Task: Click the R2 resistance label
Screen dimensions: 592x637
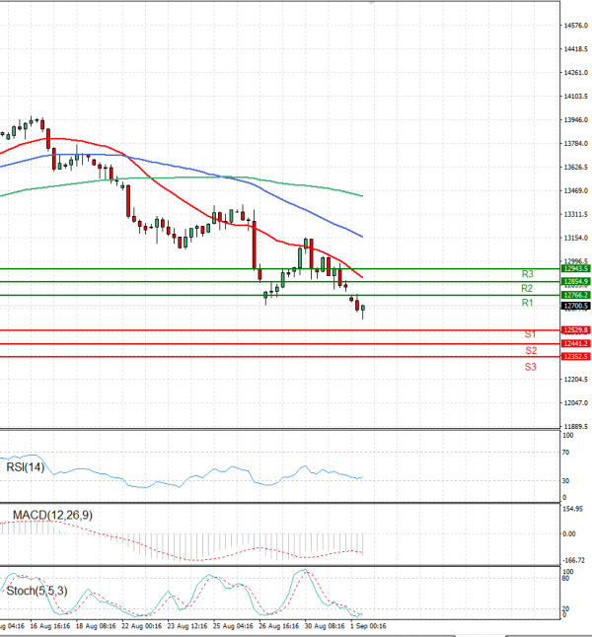Action: (x=528, y=288)
